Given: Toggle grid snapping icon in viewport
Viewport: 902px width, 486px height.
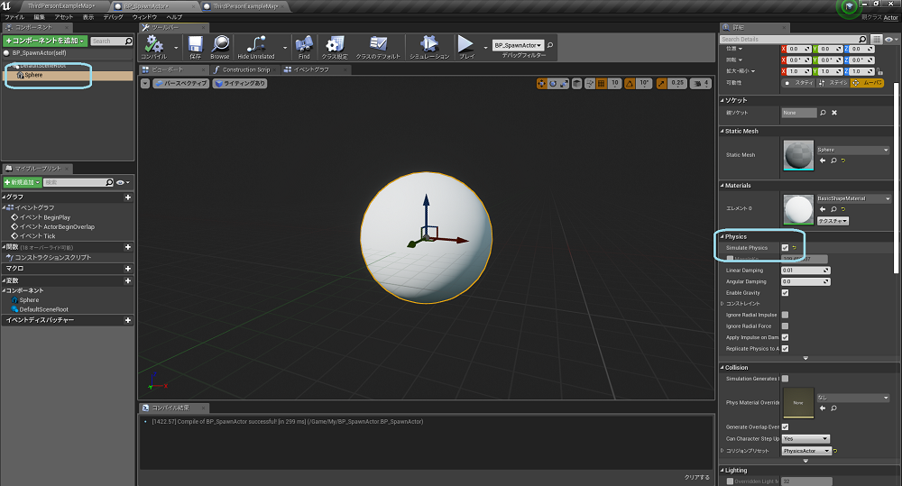Looking at the screenshot, I should tap(601, 83).
